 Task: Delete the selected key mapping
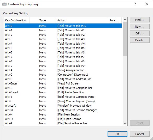click(139, 40)
